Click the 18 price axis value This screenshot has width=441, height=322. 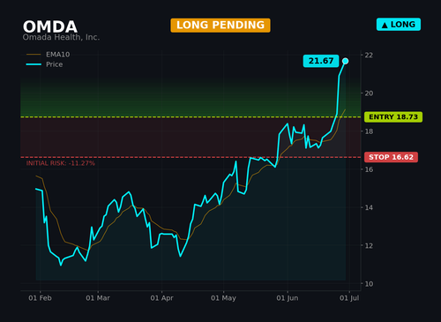369,131
